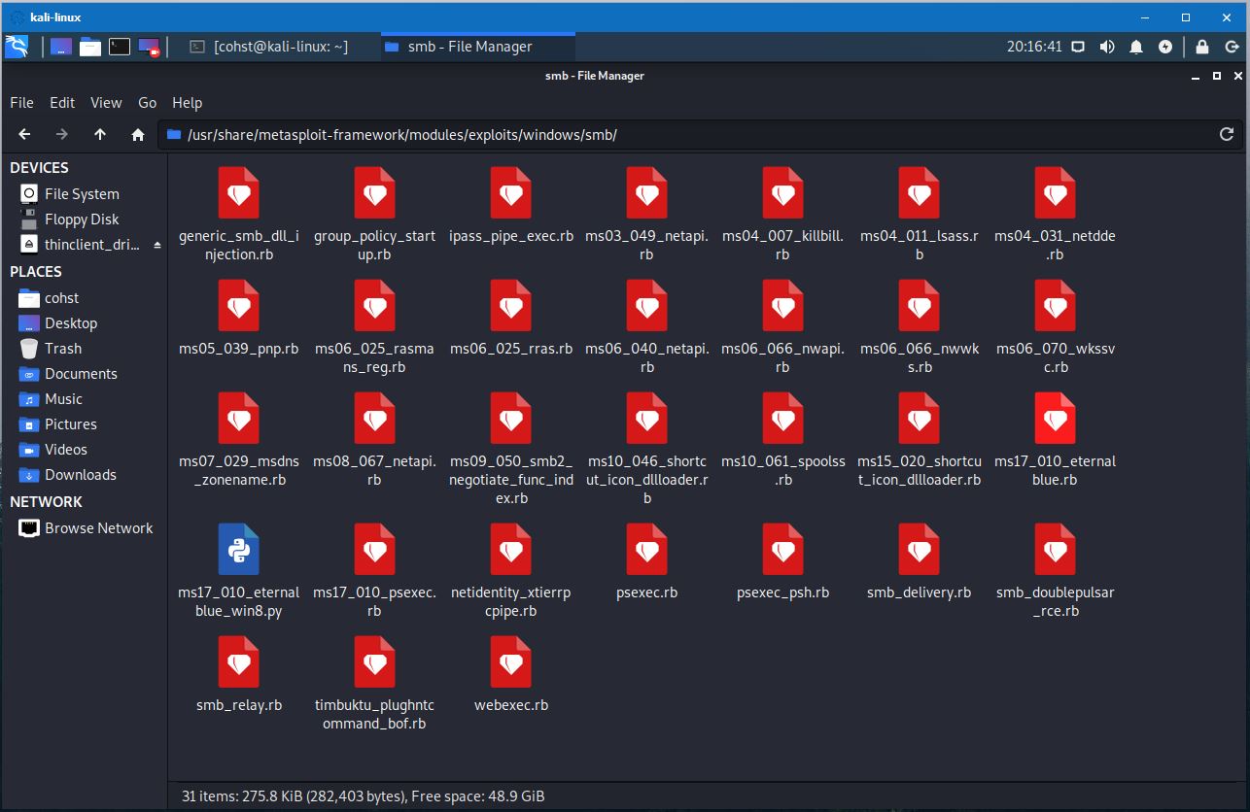The height and width of the screenshot is (812, 1250).
Task: Select ms08_067_netapi.rb exploit file
Action: click(374, 419)
